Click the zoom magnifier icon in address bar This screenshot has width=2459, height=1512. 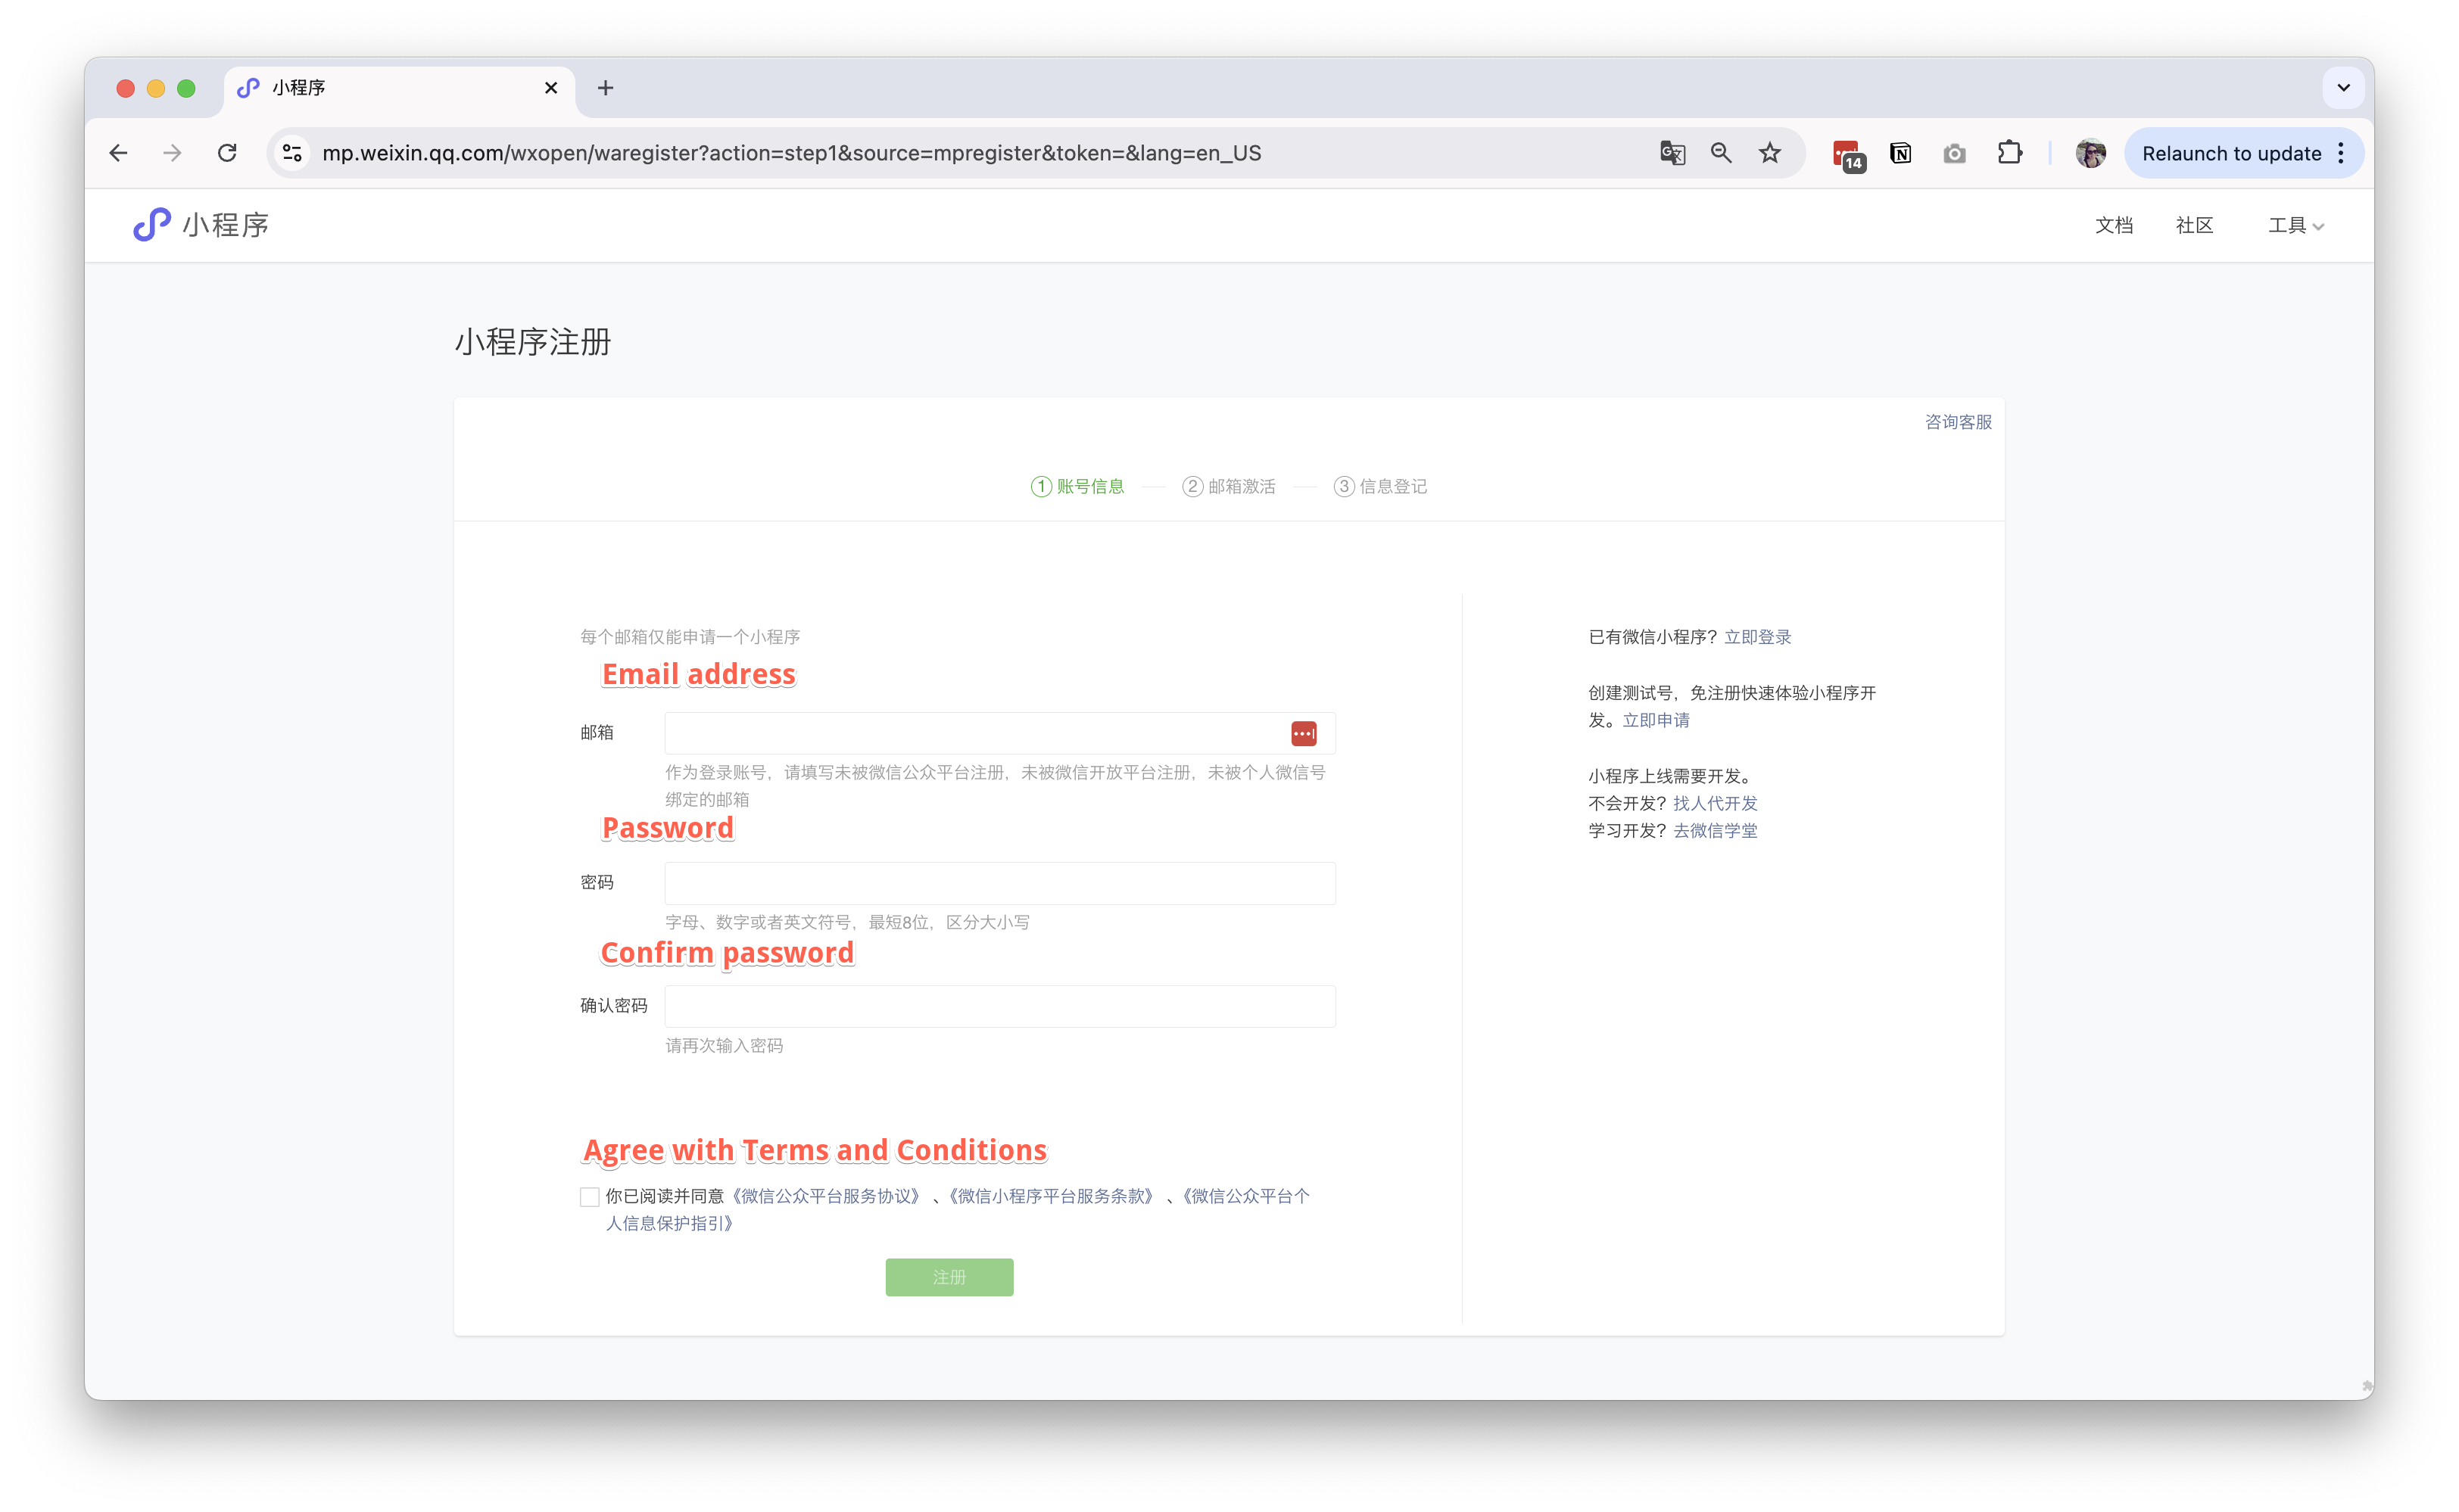(1721, 153)
